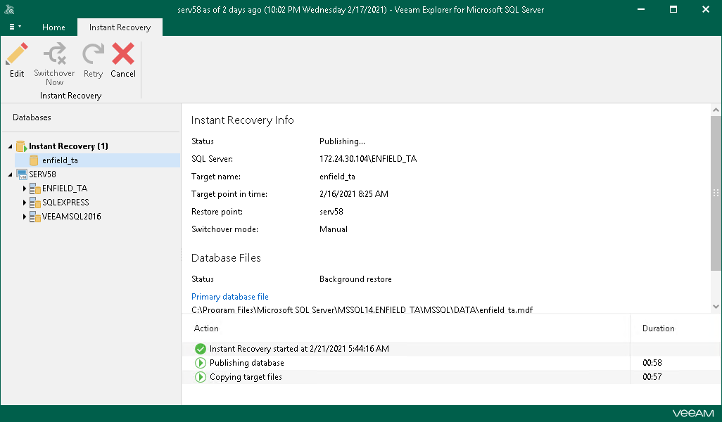
Task: Open the Primary database file link
Action: (x=230, y=297)
